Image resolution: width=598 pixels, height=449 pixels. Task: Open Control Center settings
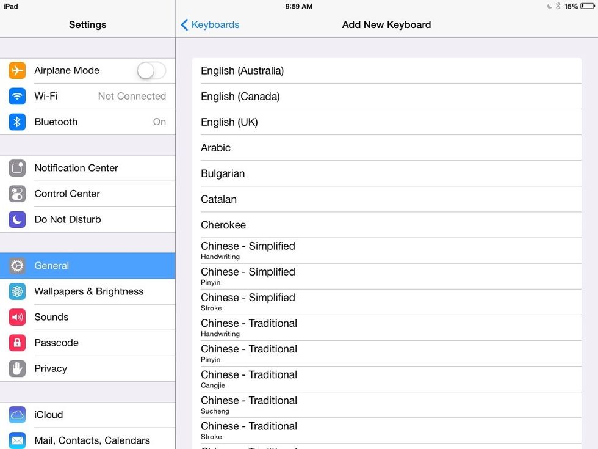88,194
